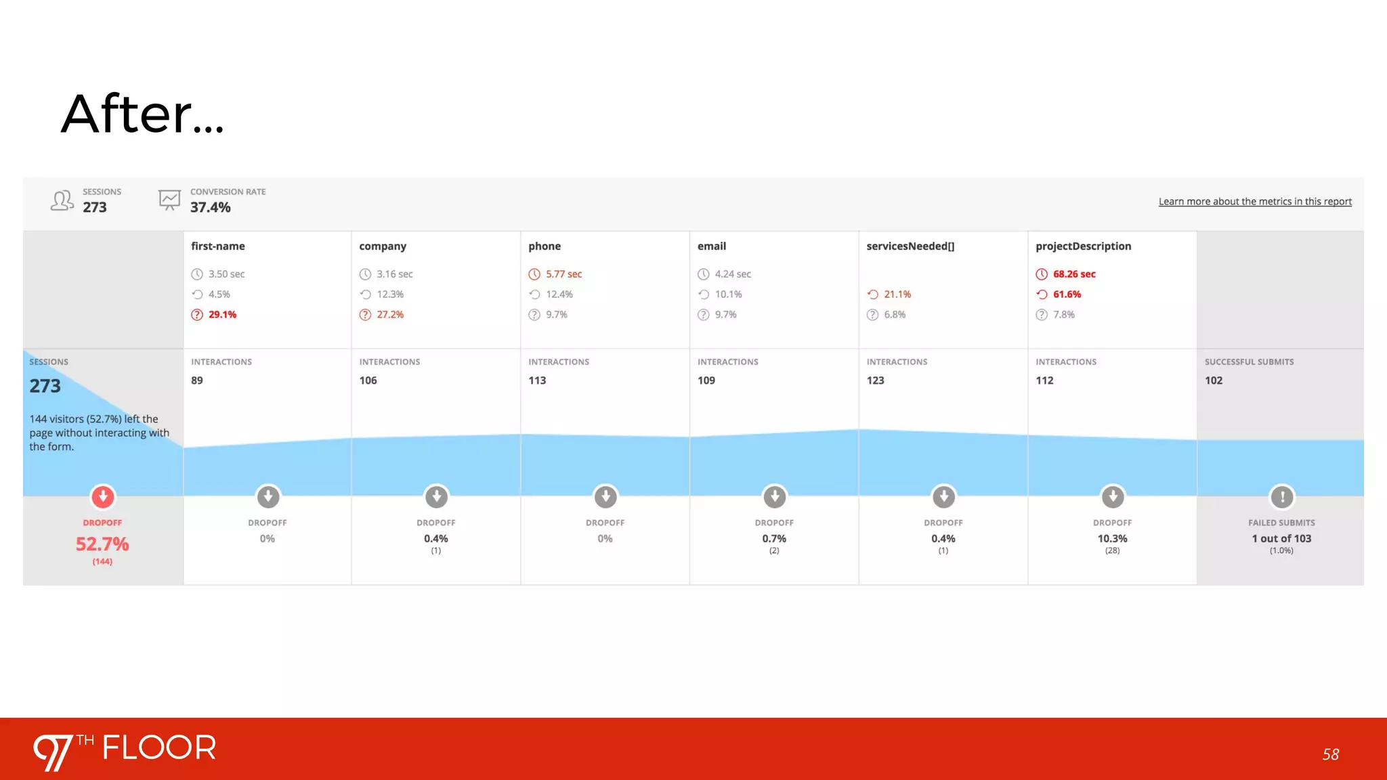Click the 37.4% conversion rate value

tap(210, 208)
